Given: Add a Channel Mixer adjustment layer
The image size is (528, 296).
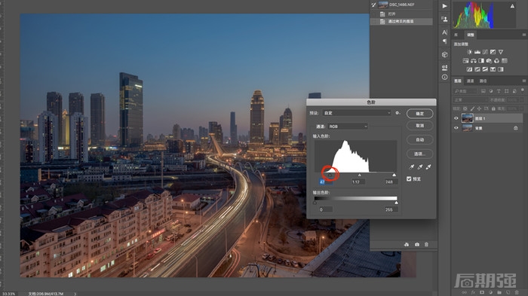Looking at the screenshot, I should click(496, 61).
